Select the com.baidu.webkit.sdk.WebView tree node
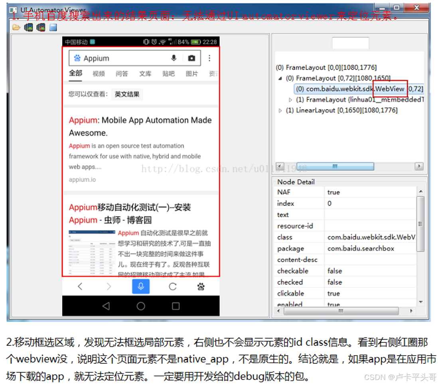 359,89
